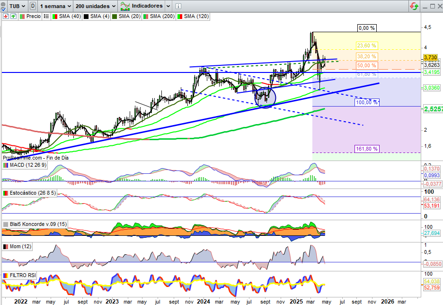Image resolution: width=443 pixels, height=305 pixels.
Task: Click the -0,0377 MACD histogram value
Action: (x=432, y=184)
